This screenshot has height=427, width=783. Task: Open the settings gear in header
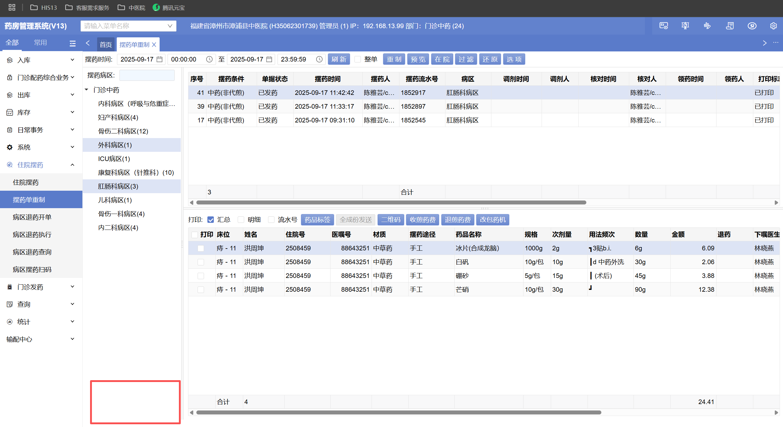pos(773,26)
